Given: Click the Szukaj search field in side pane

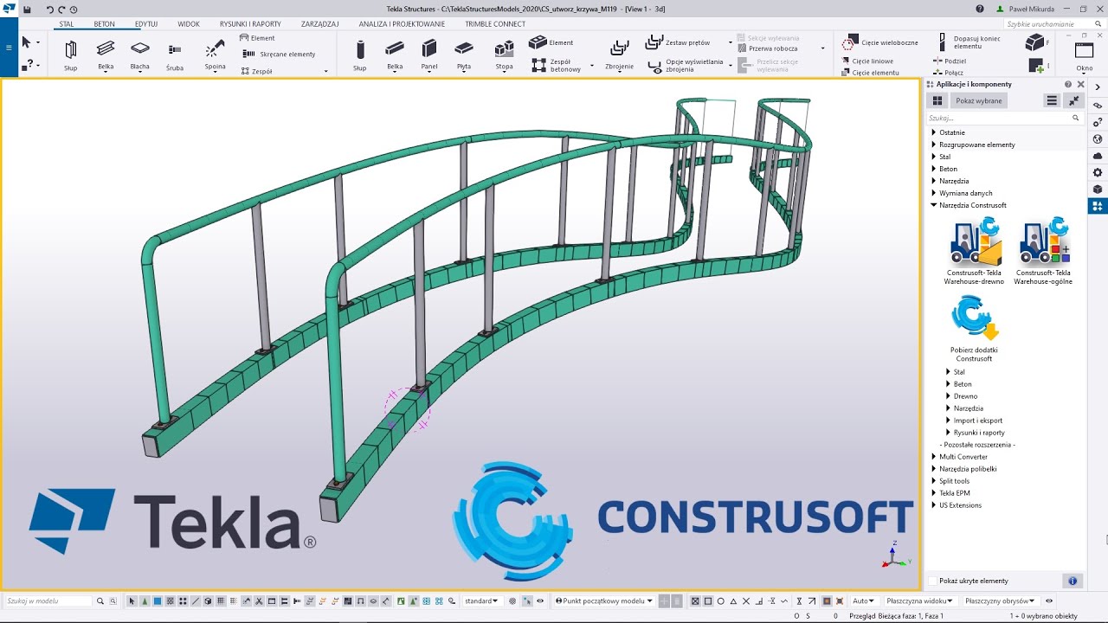Looking at the screenshot, I should coord(1004,118).
